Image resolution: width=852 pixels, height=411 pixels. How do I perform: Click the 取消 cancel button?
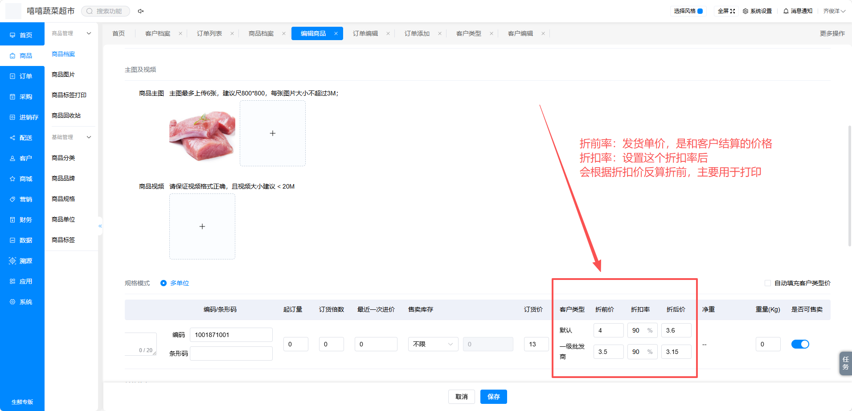coord(462,397)
